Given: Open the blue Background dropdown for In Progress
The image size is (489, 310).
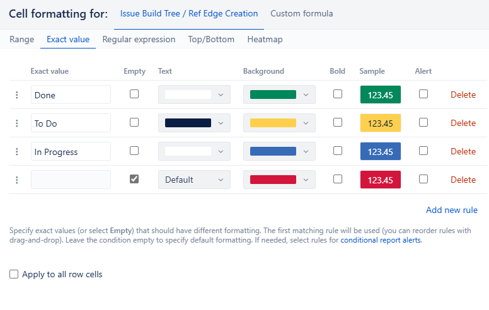Looking at the screenshot, I should tap(279, 151).
